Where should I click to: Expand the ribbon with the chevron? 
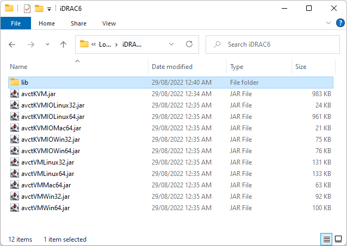328,23
